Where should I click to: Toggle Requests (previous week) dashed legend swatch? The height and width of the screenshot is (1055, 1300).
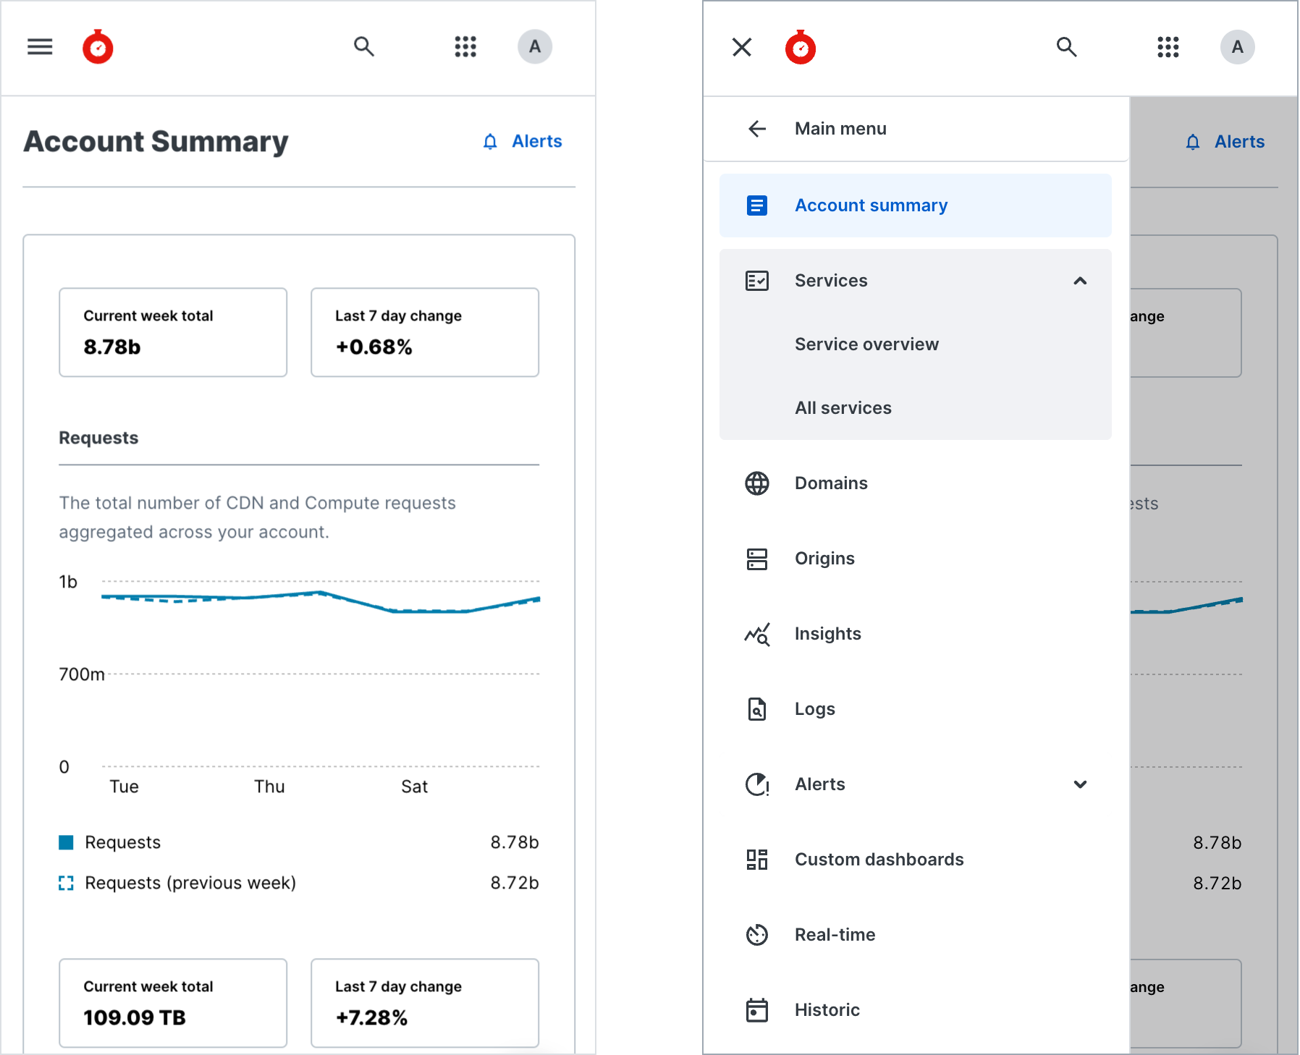[66, 883]
